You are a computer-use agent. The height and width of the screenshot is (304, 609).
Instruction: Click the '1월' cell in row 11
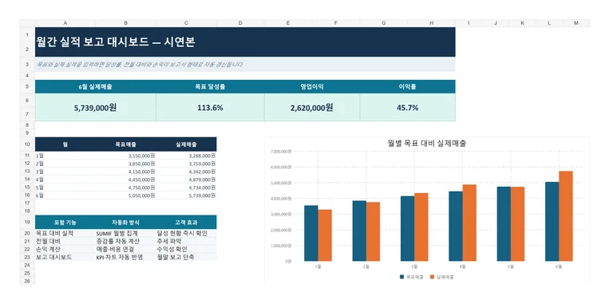65,156
